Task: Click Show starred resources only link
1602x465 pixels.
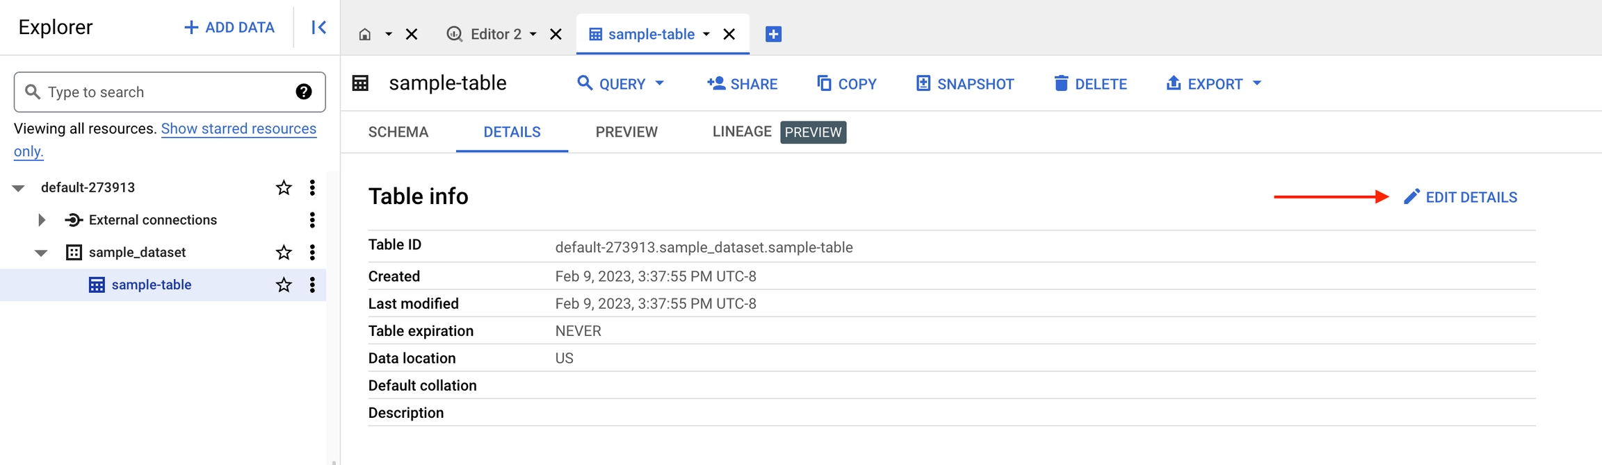Action: tap(238, 129)
